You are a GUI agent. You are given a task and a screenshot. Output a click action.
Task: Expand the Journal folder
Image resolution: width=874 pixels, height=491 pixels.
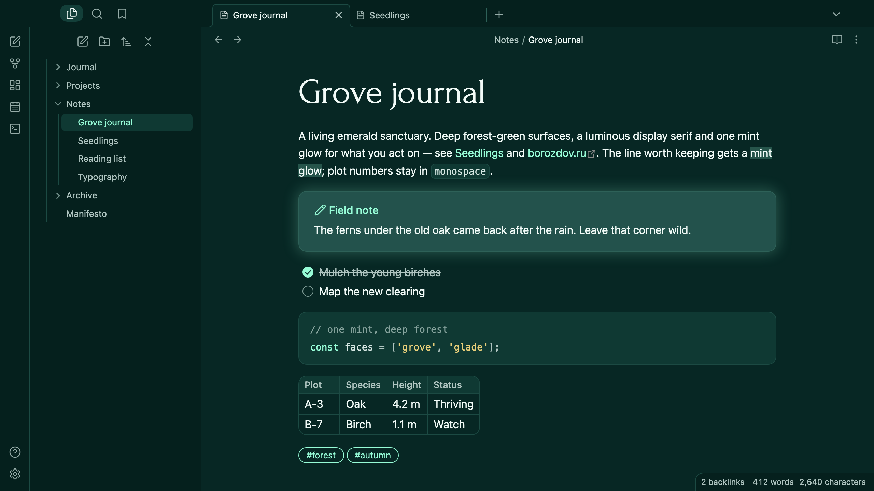click(x=58, y=67)
